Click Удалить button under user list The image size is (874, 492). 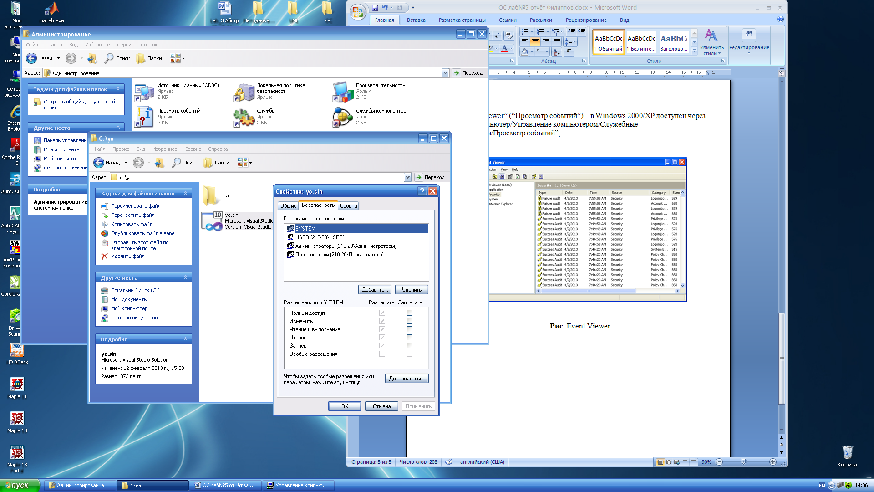coord(412,290)
